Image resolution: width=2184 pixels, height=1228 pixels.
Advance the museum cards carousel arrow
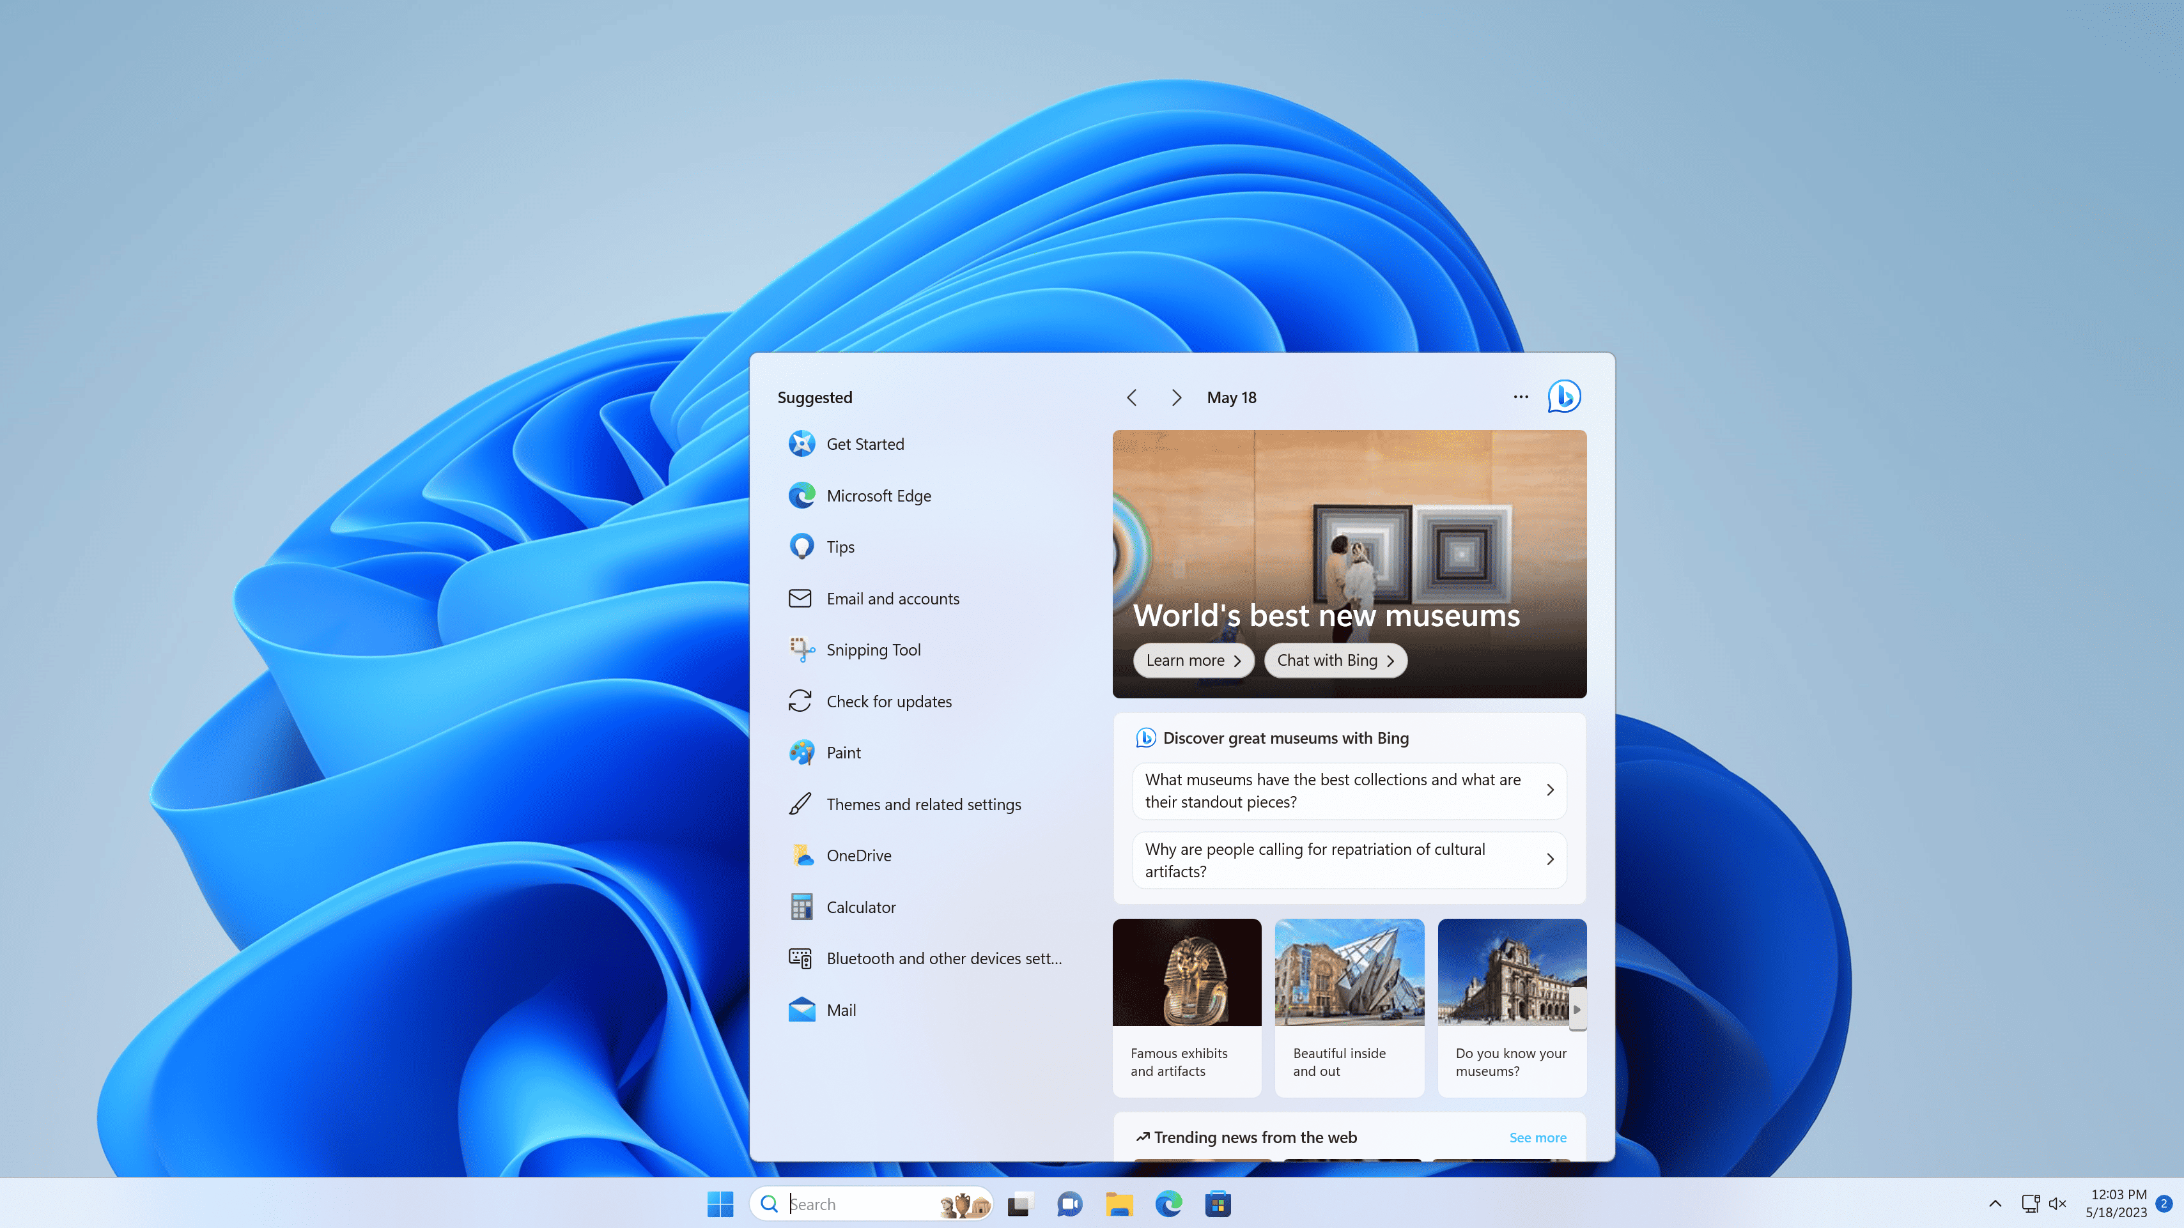coord(1577,1009)
